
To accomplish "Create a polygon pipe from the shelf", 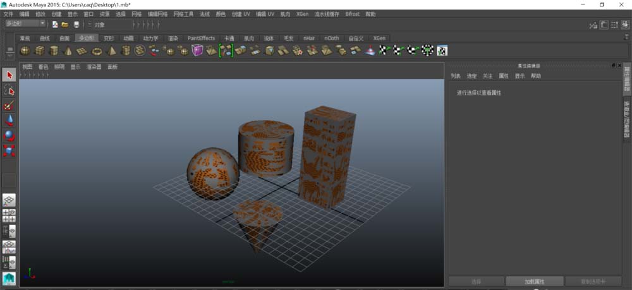I will (x=126, y=51).
